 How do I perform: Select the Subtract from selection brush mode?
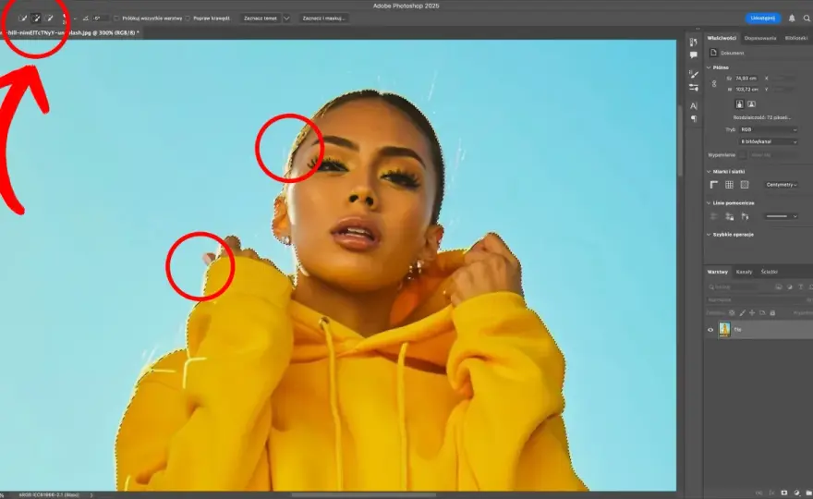pyautogui.click(x=49, y=18)
